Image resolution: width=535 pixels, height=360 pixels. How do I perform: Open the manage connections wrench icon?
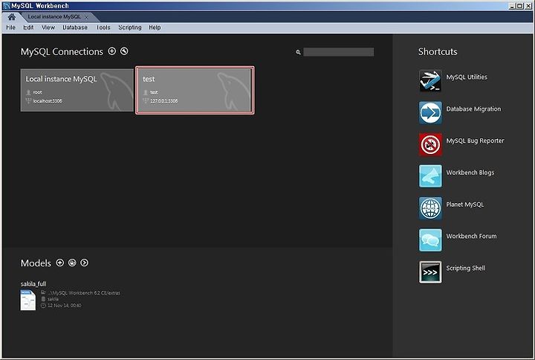click(124, 51)
